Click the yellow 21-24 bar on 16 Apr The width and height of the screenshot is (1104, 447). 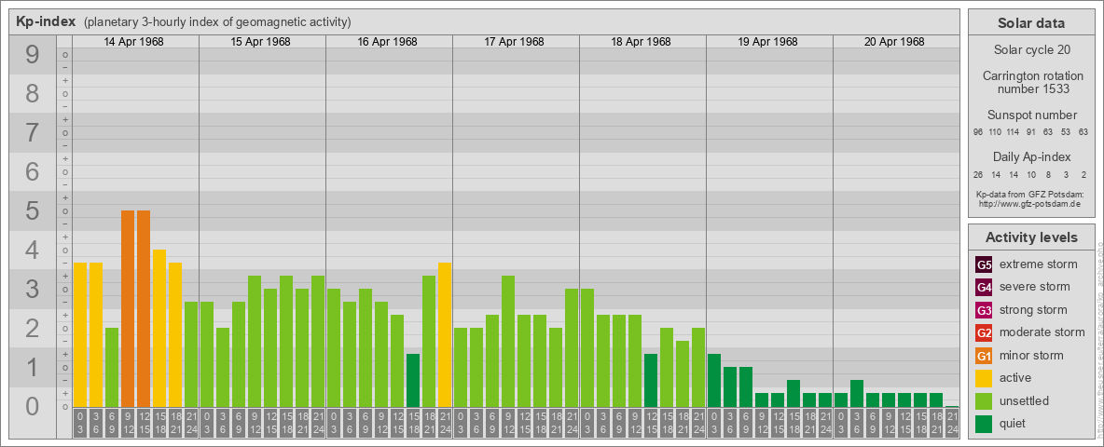pos(444,334)
